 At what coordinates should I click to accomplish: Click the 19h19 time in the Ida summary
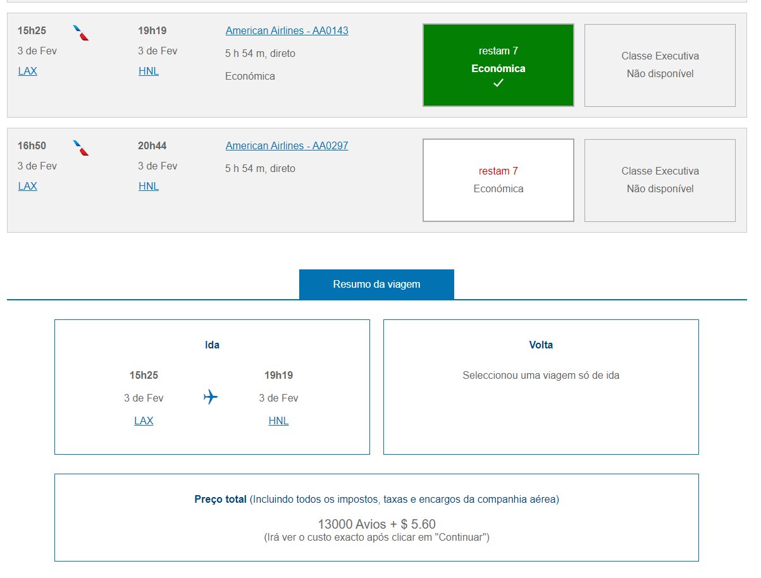[278, 375]
